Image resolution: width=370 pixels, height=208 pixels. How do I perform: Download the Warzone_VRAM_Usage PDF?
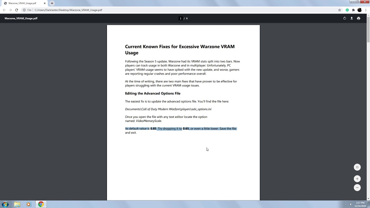[x=351, y=18]
